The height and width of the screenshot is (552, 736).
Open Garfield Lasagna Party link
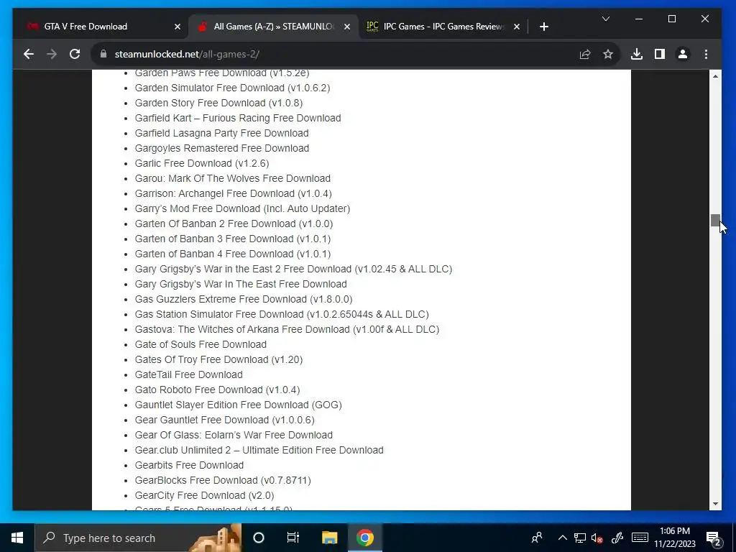point(221,133)
